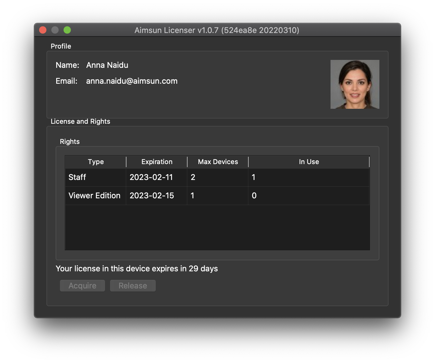Select the Staff license row
The image size is (435, 363).
point(217,177)
